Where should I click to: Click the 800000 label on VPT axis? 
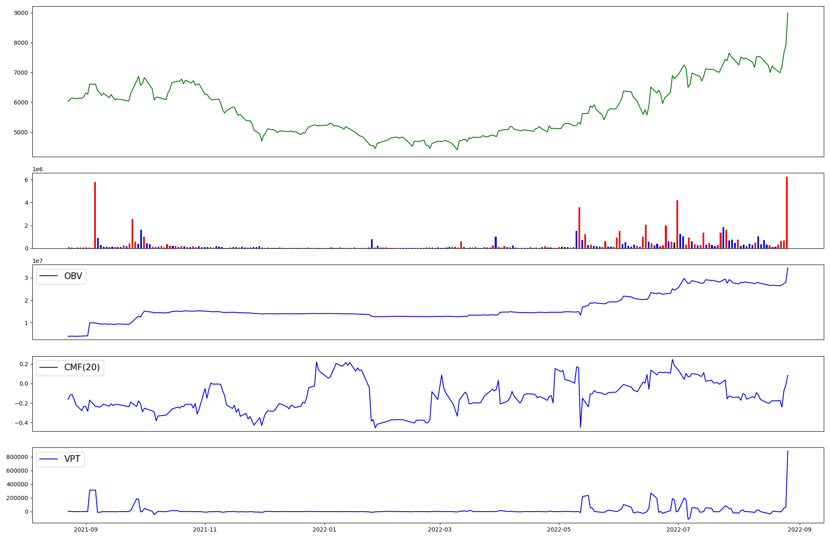click(x=17, y=457)
